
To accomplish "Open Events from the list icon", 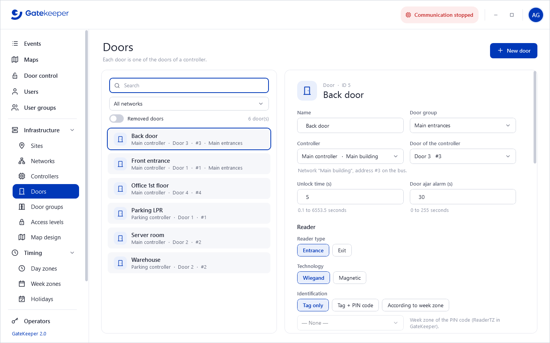I will point(15,43).
